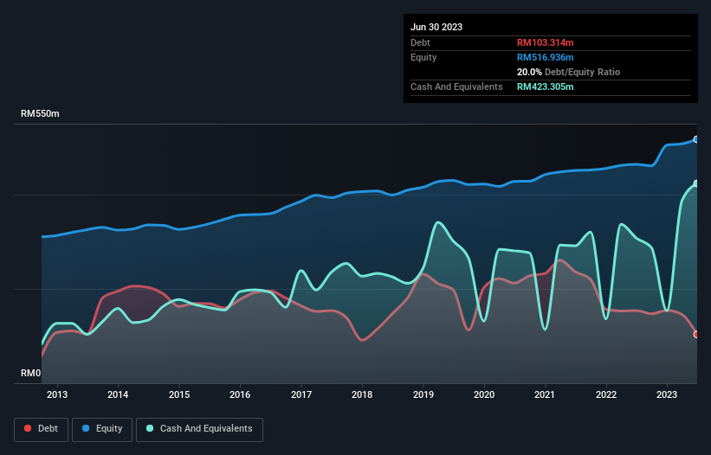Click the 2015 x-axis label
711x455 pixels.
pyautogui.click(x=179, y=394)
